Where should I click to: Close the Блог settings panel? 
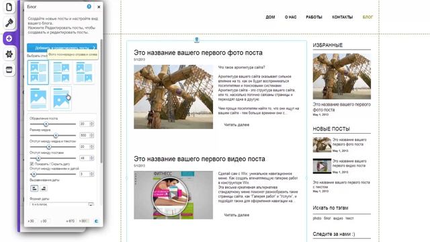coord(99,7)
